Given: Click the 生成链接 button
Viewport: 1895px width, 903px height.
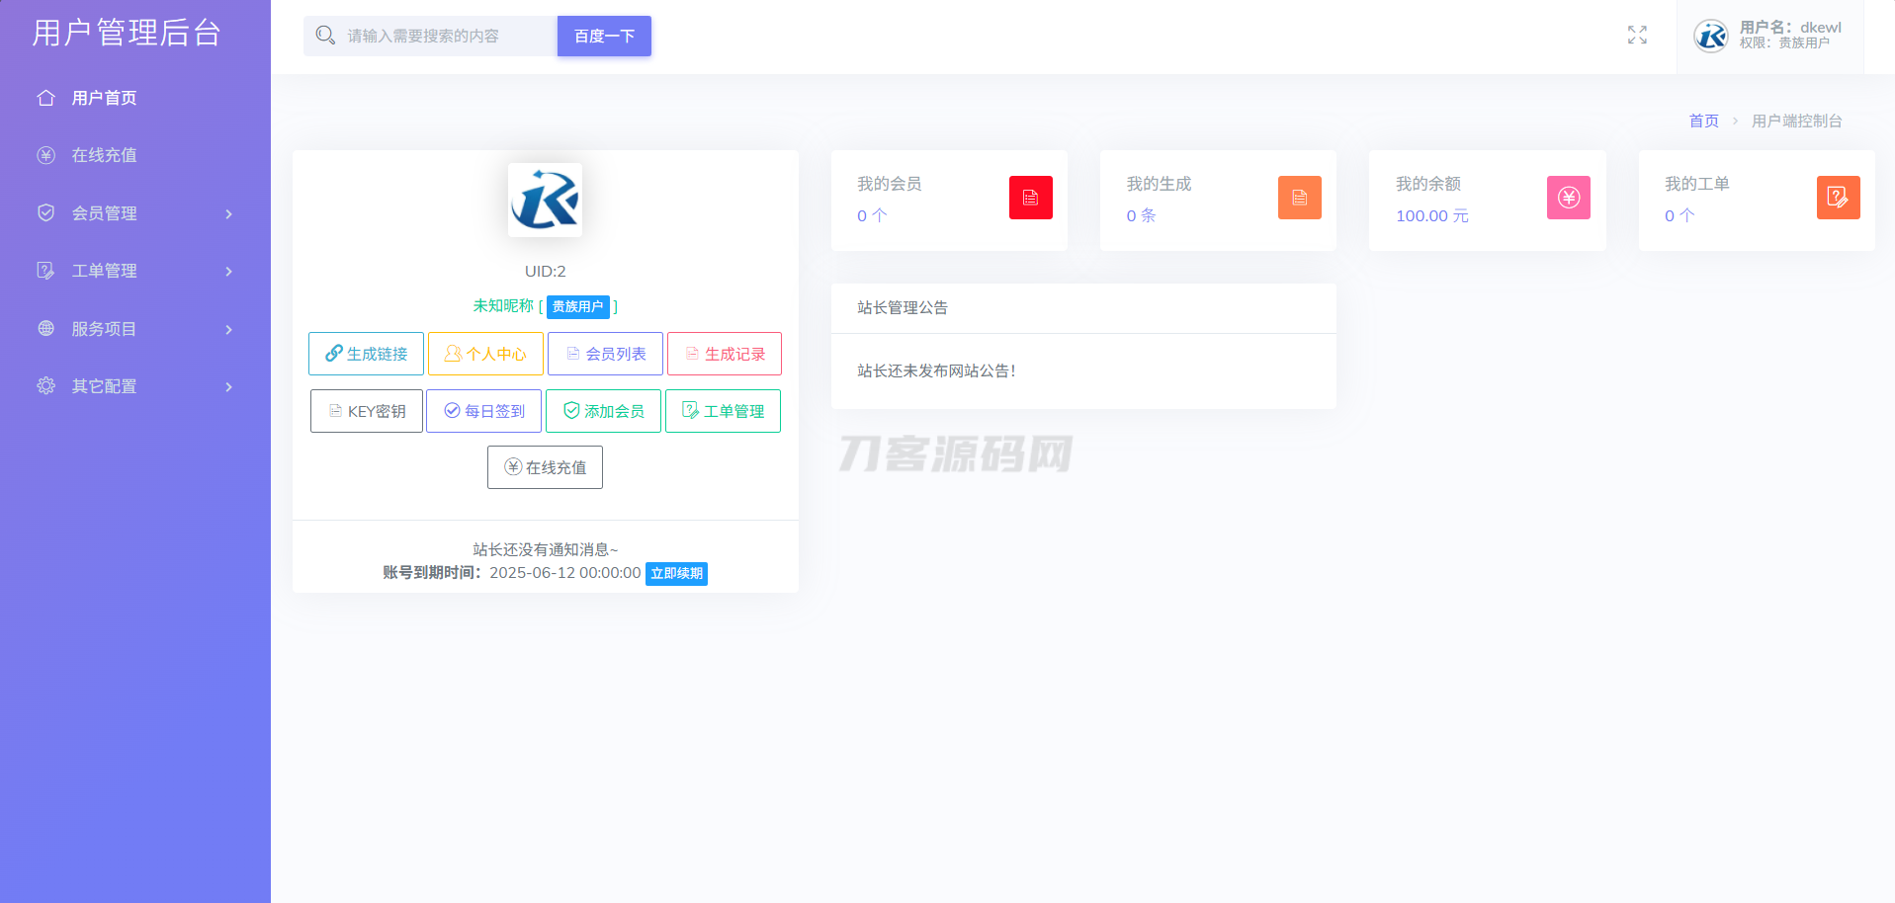Looking at the screenshot, I should tap(366, 354).
